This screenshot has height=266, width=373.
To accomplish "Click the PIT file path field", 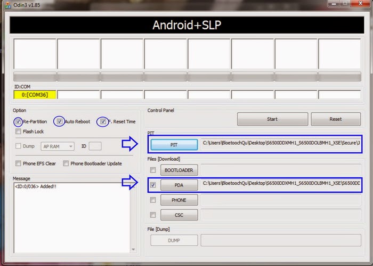I will 281,144.
